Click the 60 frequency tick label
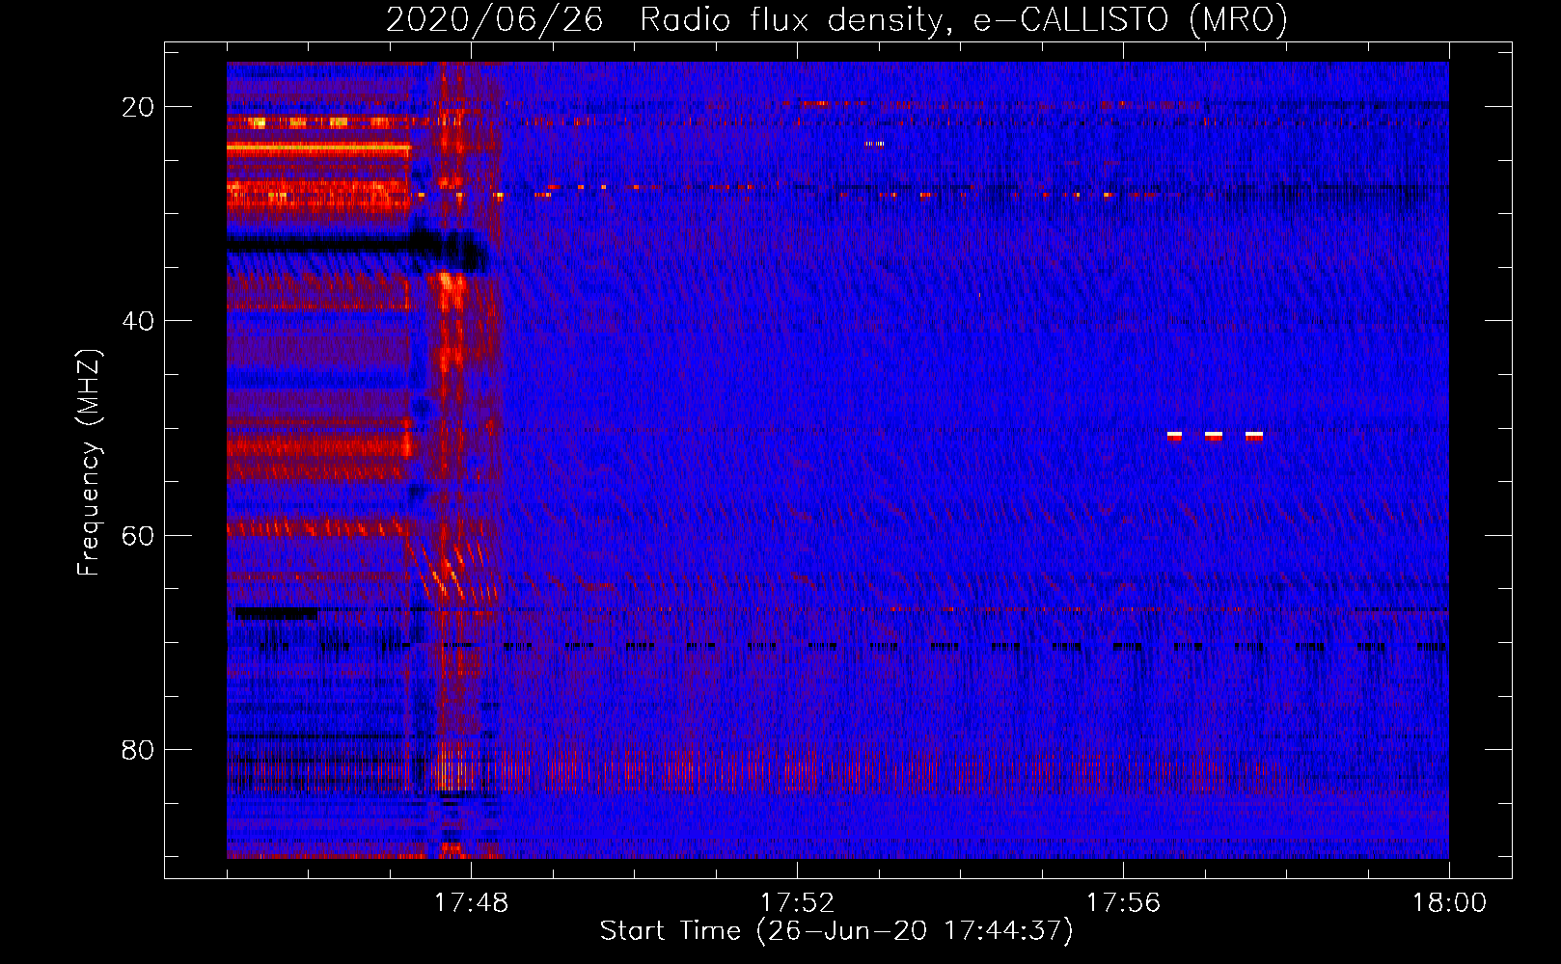Image resolution: width=1561 pixels, height=964 pixels. click(x=138, y=535)
